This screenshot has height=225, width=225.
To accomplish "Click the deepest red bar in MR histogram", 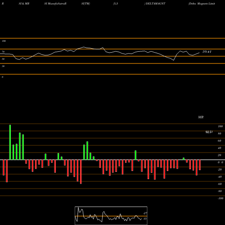I will coord(81,172).
